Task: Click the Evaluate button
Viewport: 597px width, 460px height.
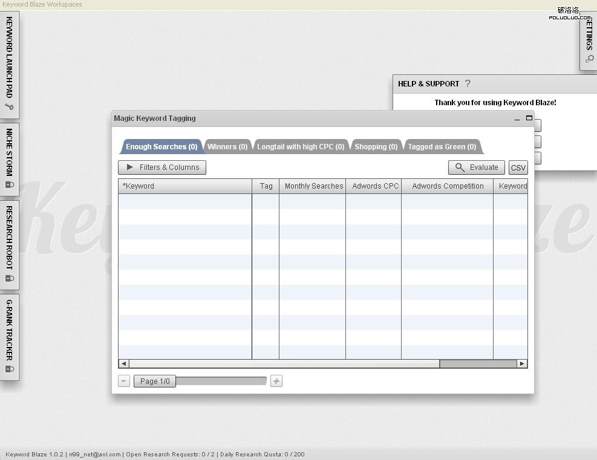Action: point(477,167)
